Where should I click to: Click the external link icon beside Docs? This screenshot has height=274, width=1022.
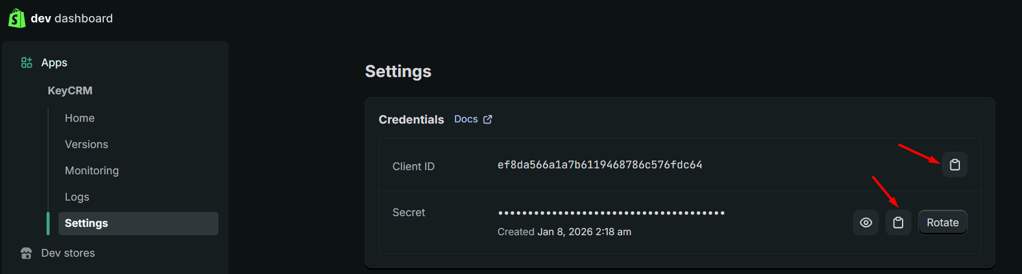(x=488, y=119)
